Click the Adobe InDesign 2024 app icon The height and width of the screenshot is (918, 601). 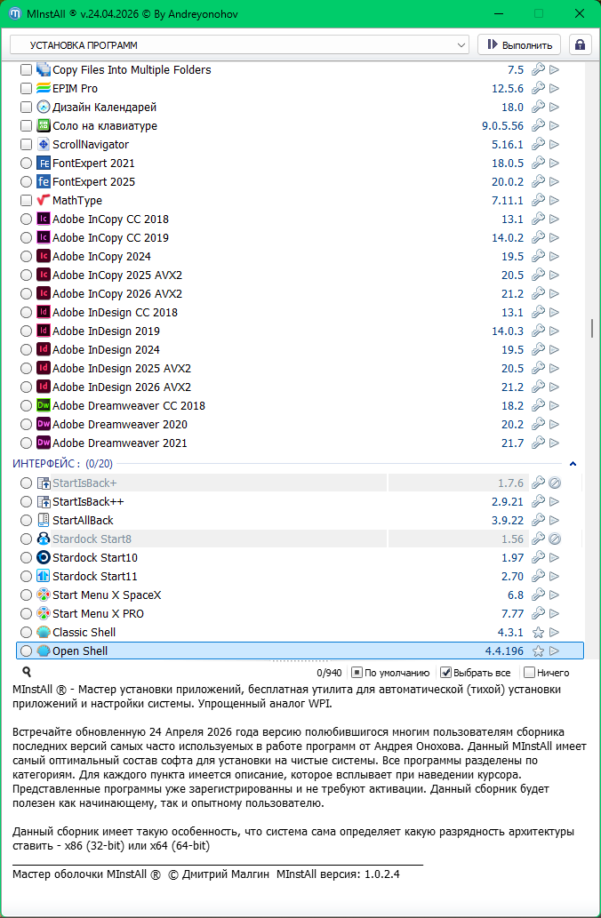click(44, 350)
